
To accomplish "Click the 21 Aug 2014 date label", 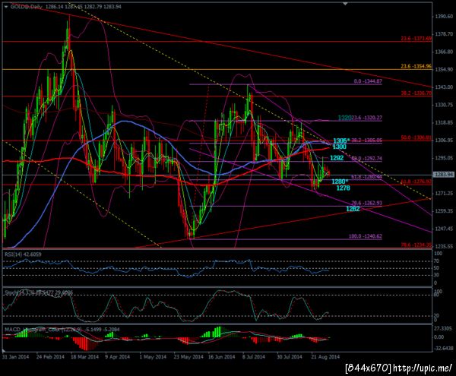I will (x=325, y=357).
